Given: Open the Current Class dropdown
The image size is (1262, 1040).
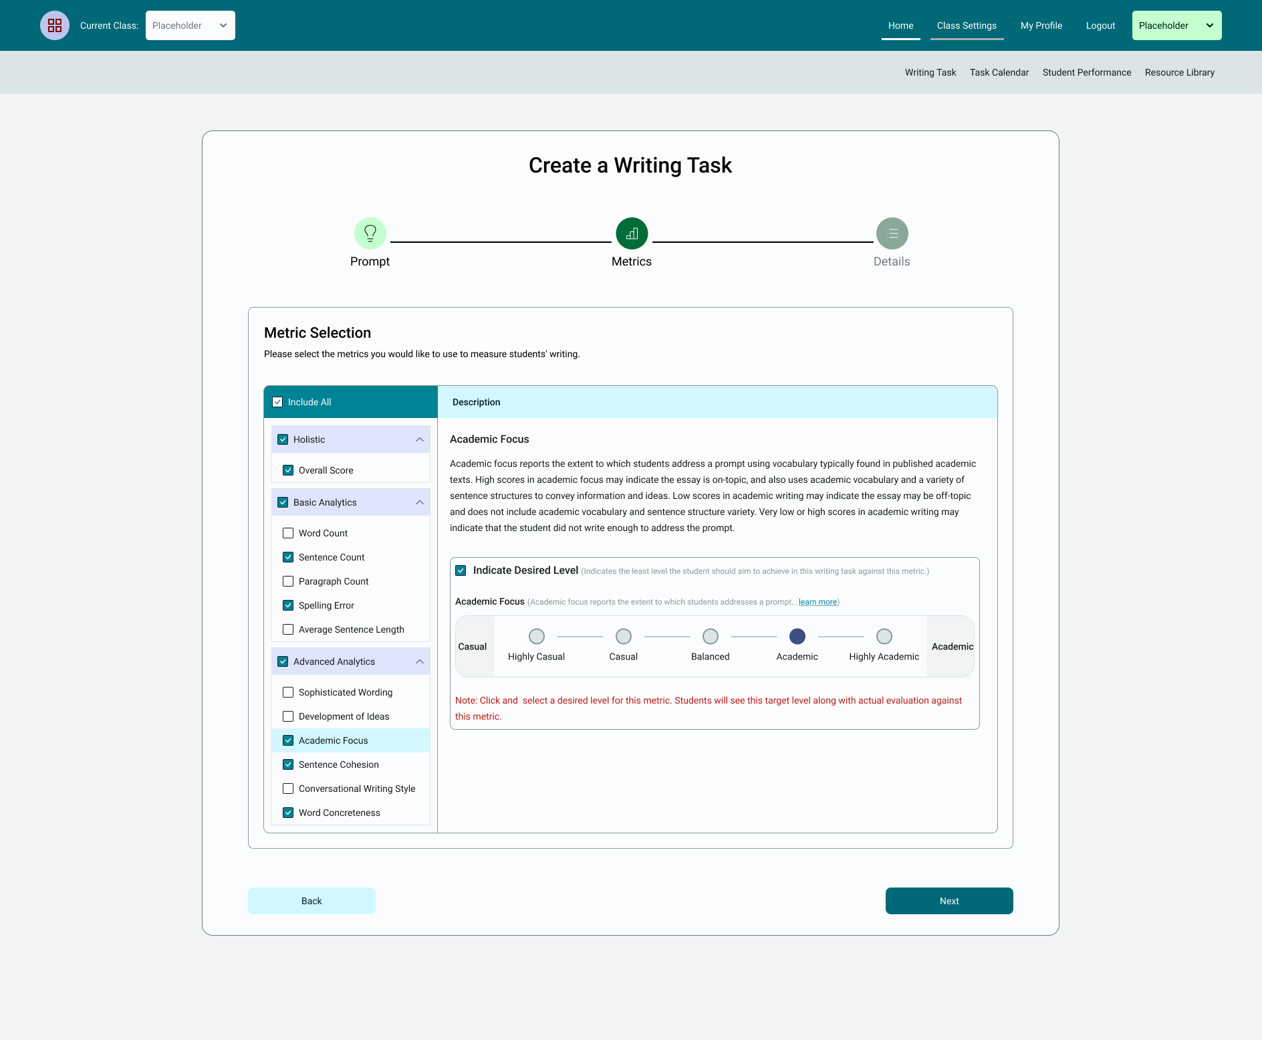Looking at the screenshot, I should 190,25.
